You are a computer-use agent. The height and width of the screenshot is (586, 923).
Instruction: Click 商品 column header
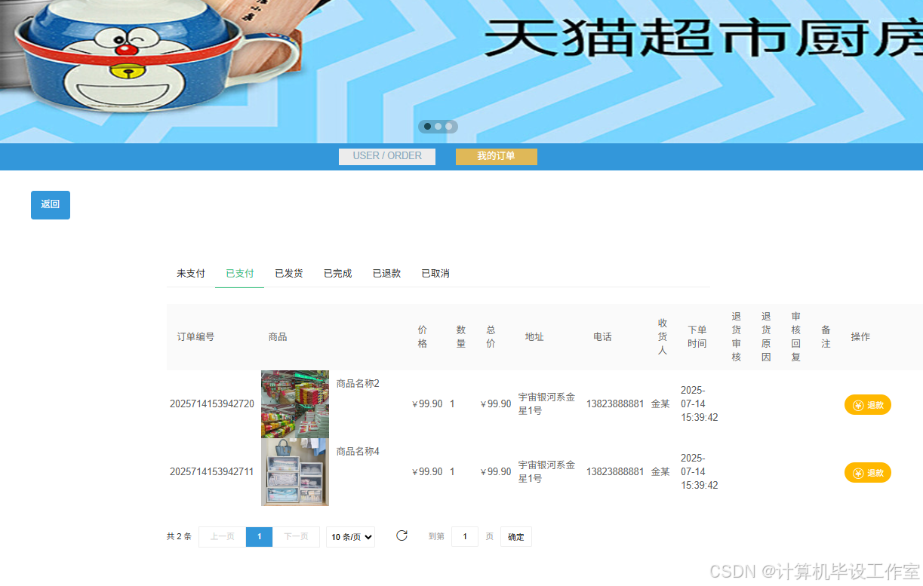278,337
